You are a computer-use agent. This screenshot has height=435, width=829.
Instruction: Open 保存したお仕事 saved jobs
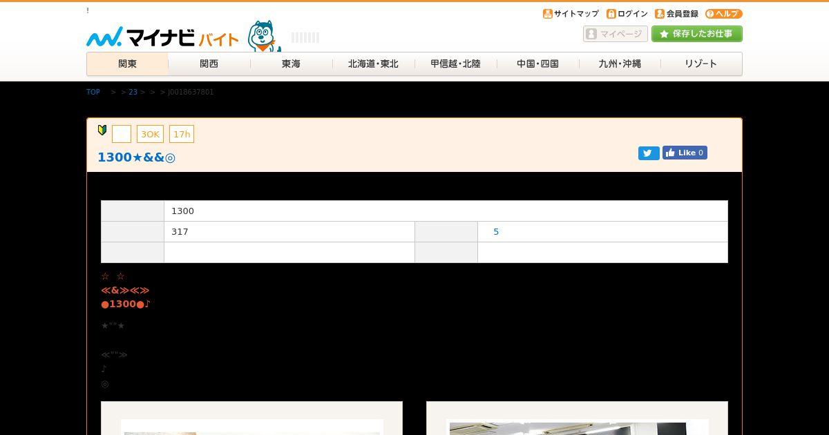tap(697, 34)
